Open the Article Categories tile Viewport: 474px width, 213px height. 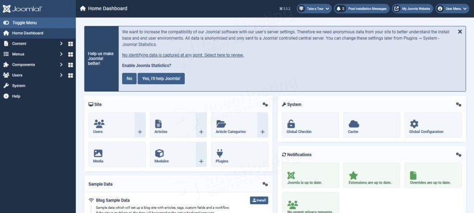[x=234, y=125]
